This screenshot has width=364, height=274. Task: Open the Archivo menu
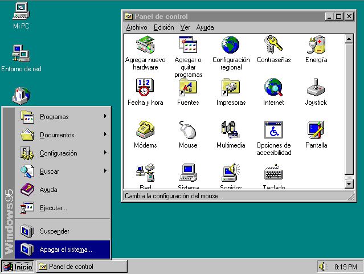click(x=137, y=27)
